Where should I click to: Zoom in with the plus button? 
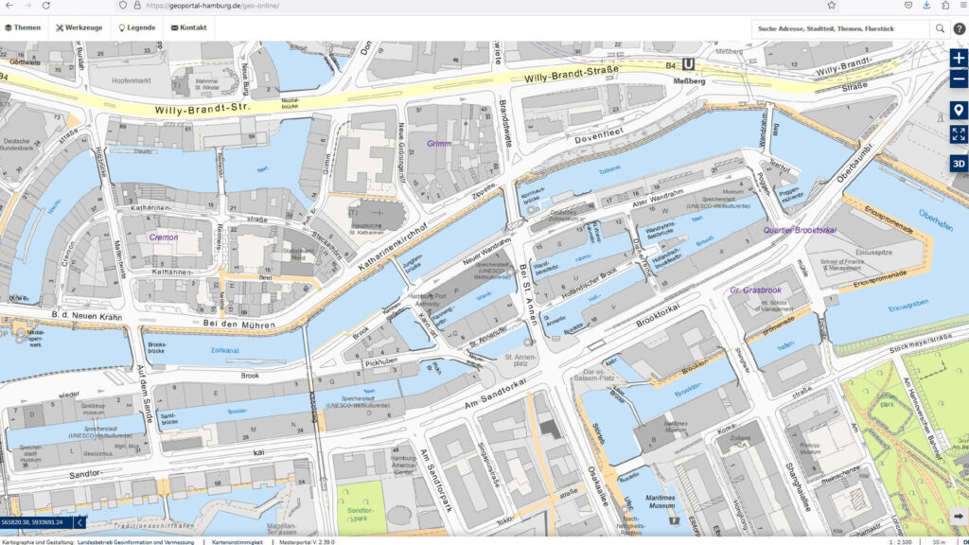coord(959,58)
